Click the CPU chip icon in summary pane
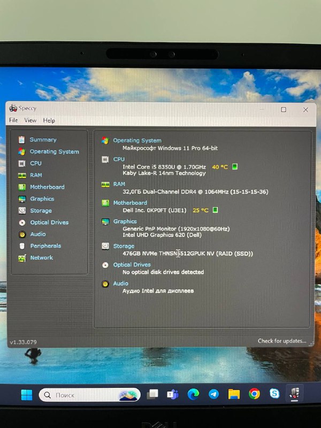This screenshot has width=321, height=428. (x=105, y=159)
